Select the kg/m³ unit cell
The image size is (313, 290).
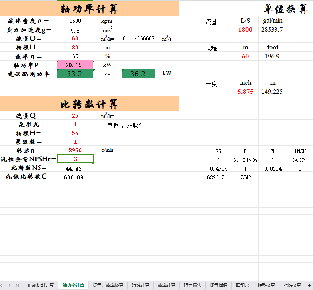108,21
